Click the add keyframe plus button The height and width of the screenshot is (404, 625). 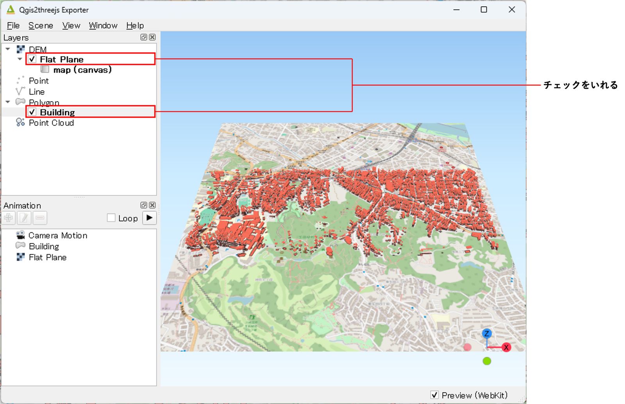pyautogui.click(x=9, y=218)
